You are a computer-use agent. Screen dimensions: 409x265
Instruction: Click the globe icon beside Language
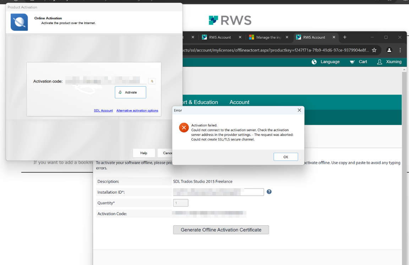(x=314, y=62)
